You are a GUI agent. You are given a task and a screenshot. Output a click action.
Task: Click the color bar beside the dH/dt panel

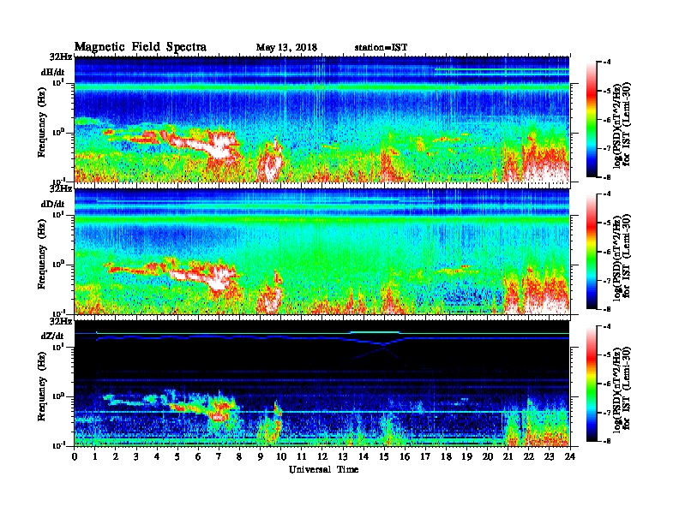(x=592, y=120)
